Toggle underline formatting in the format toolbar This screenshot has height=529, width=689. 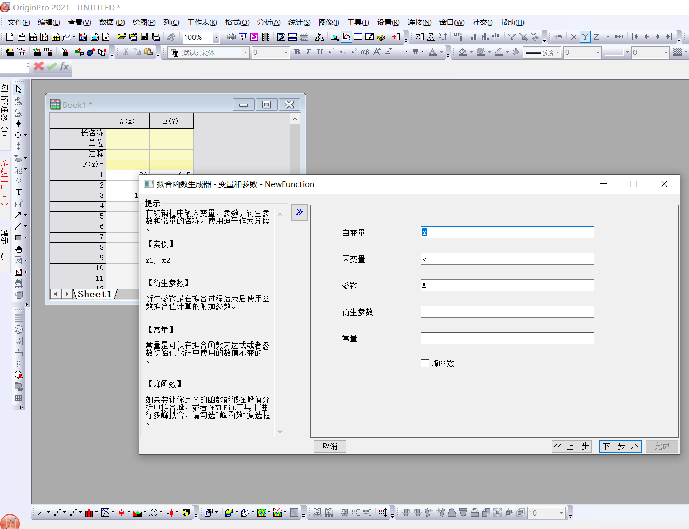coord(320,52)
